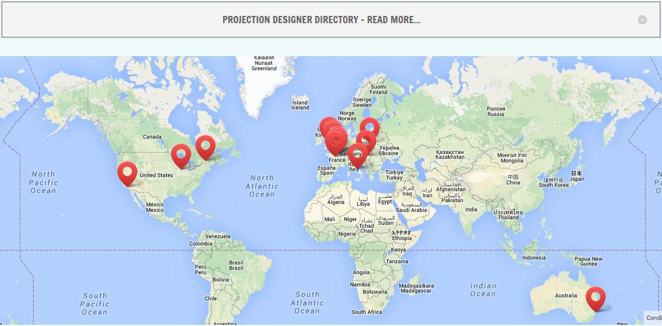This screenshot has height=326, width=662.
Task: Open the Projection Designer Directory Read More heading
Action: (321, 20)
